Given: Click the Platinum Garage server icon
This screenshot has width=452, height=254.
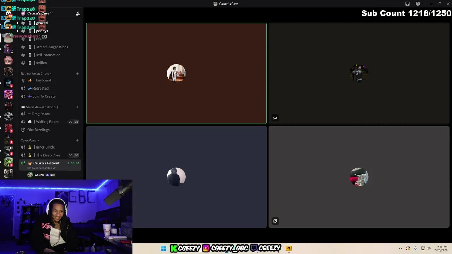Looking at the screenshot, I should tap(8, 116).
